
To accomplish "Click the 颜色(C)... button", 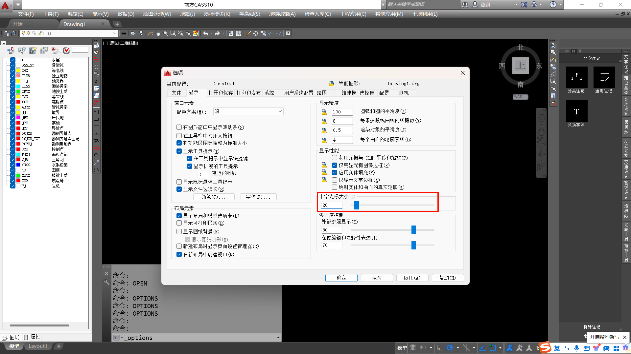I will click(214, 197).
